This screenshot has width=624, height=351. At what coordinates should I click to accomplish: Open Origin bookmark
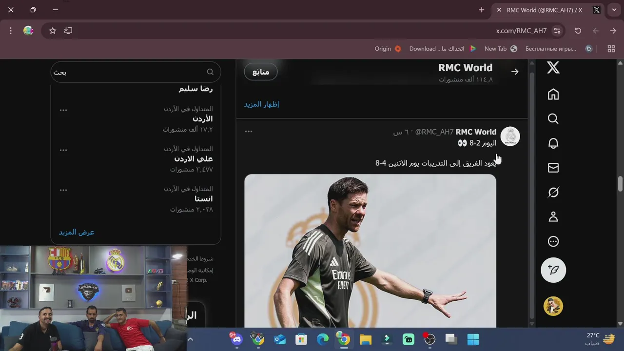pos(388,49)
